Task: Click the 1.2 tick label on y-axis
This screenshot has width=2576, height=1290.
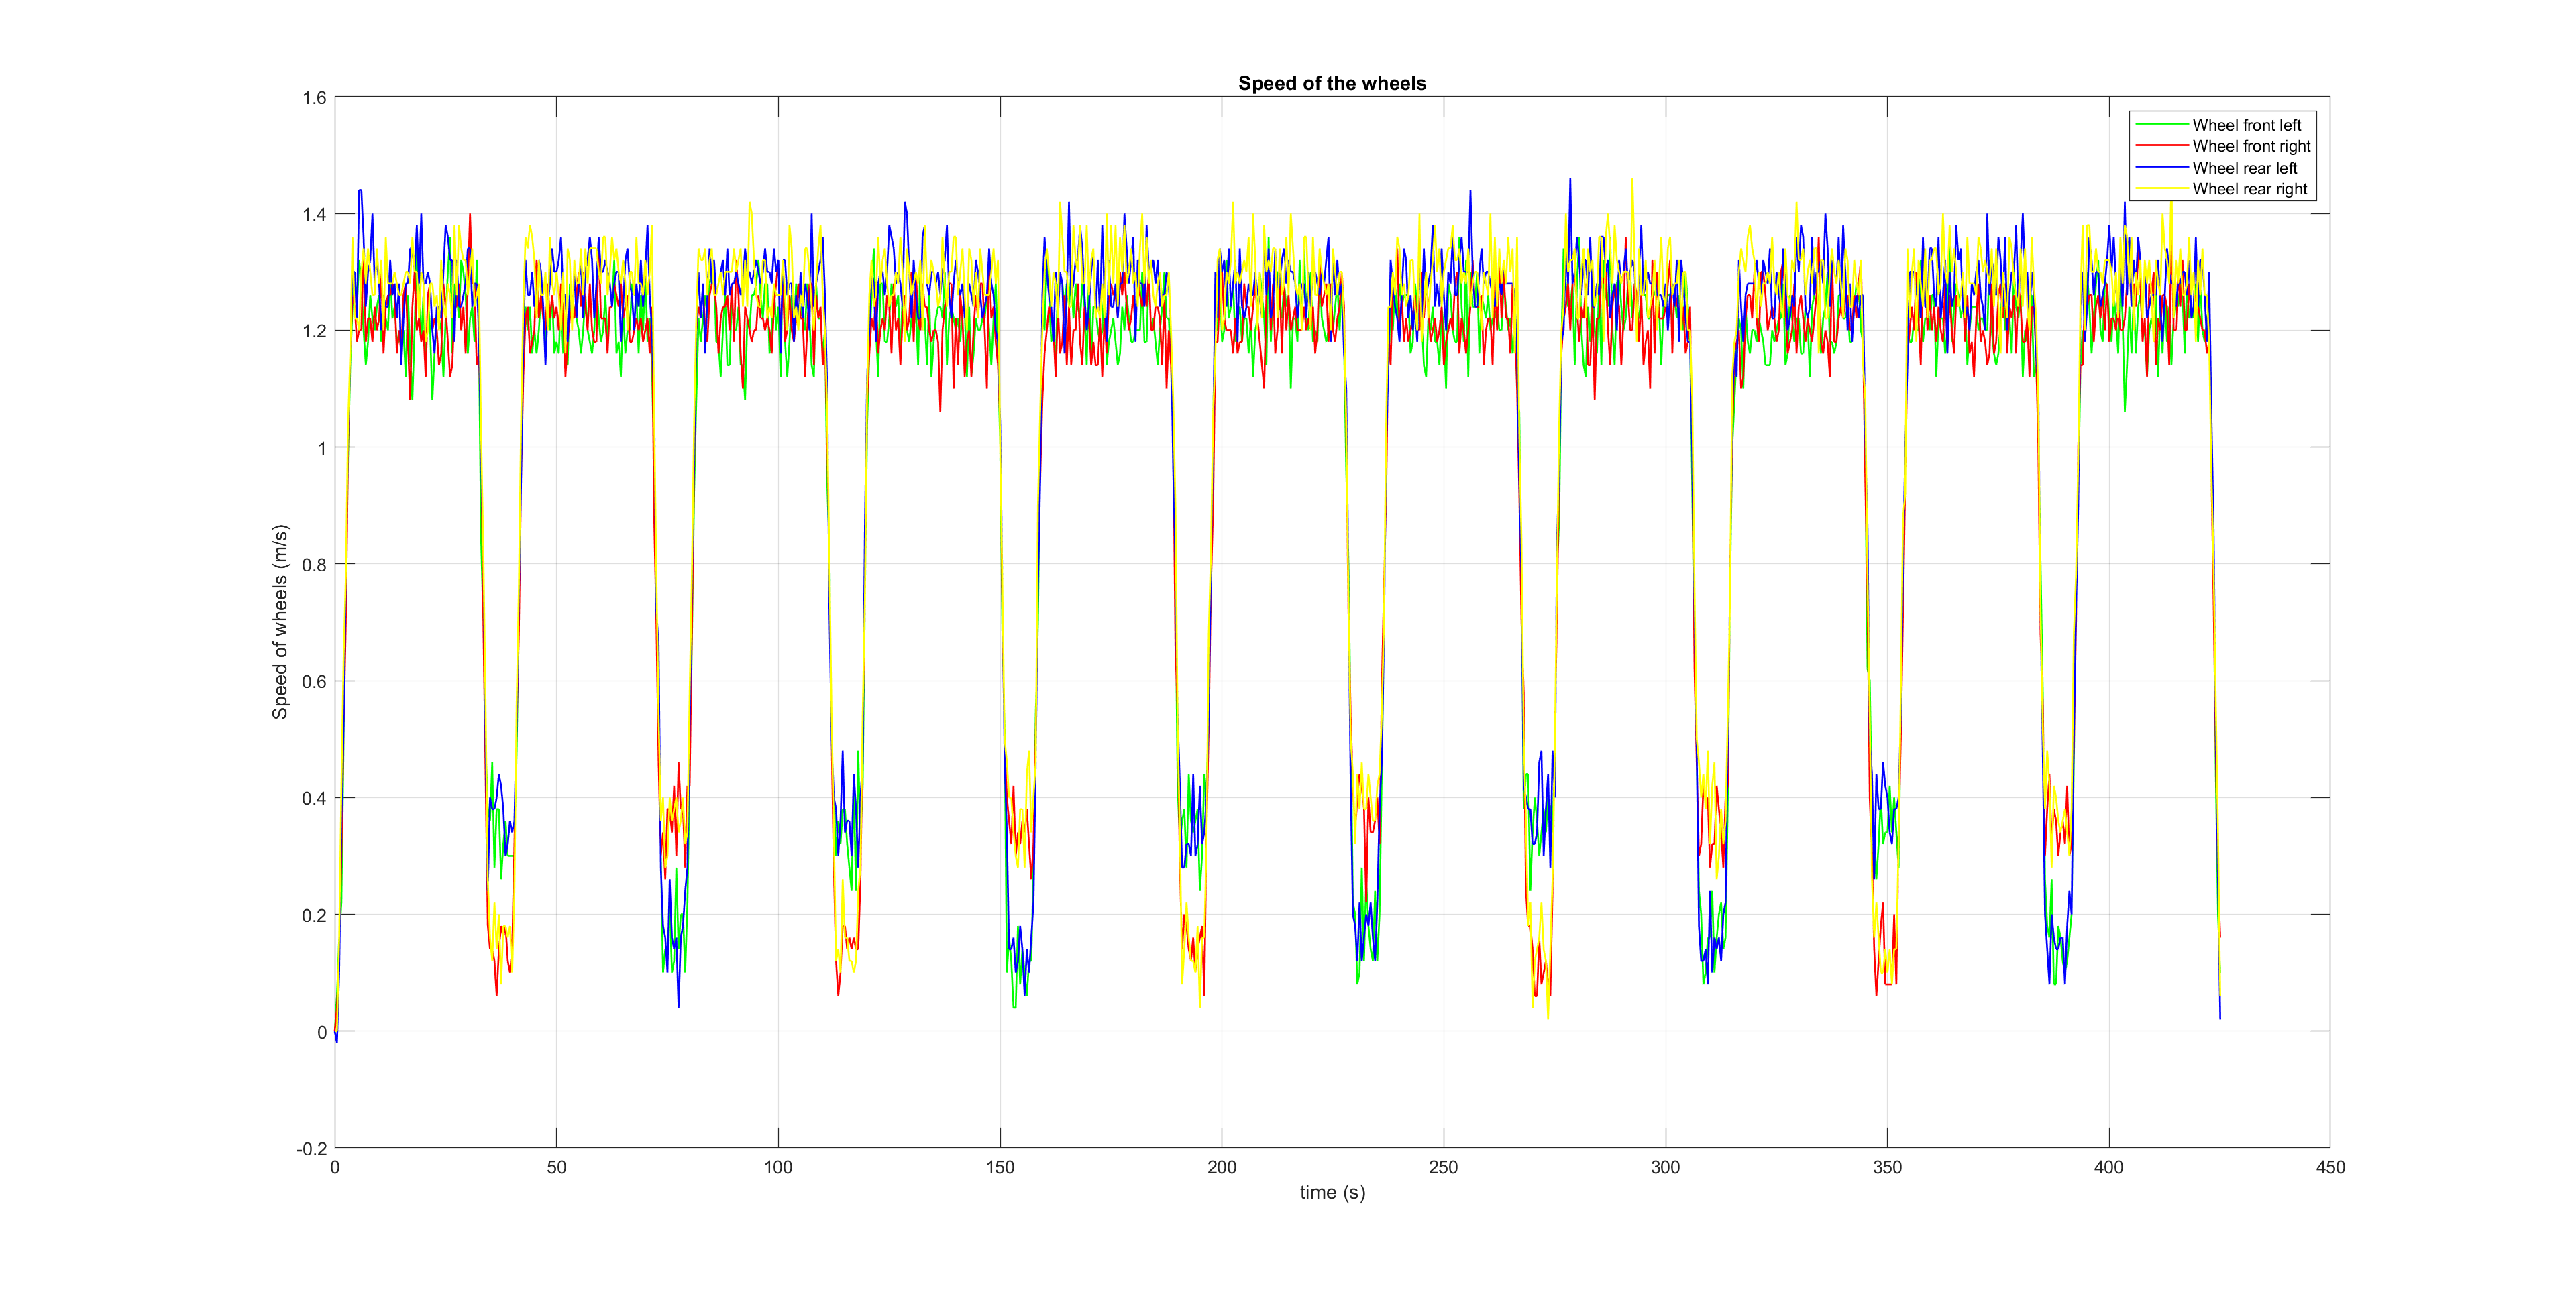Action: (x=314, y=331)
